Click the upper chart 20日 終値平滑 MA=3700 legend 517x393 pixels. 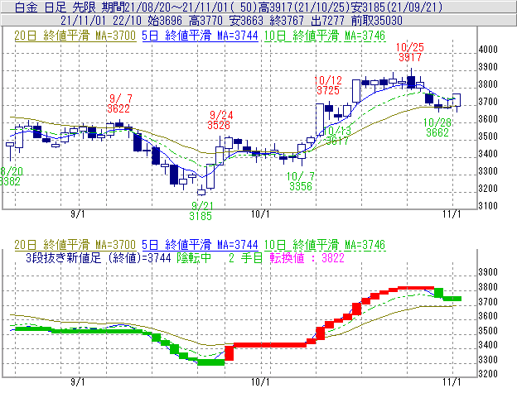[75, 36]
